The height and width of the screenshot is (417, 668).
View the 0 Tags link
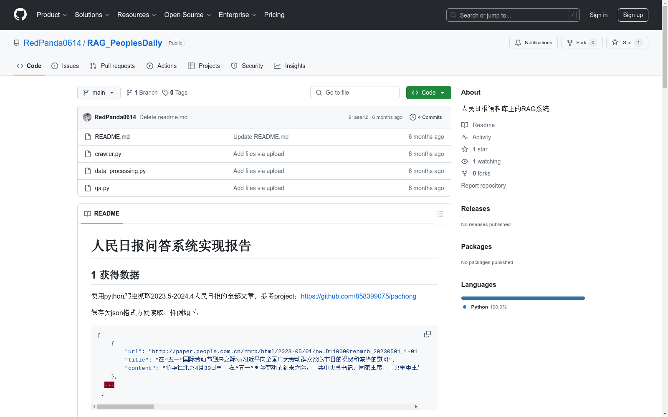click(x=175, y=93)
